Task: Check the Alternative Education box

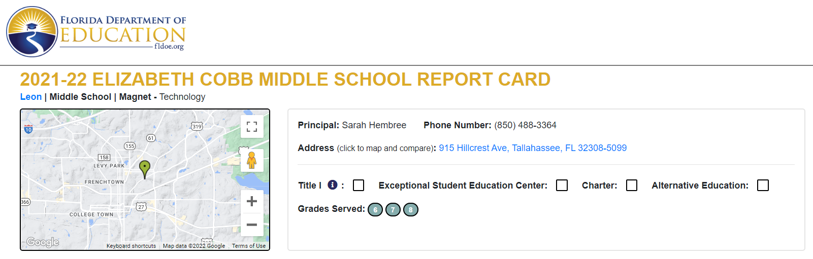Action: tap(763, 186)
